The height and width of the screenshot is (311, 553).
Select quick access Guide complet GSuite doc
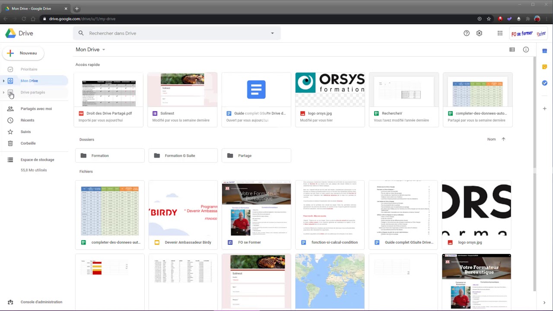point(256,100)
